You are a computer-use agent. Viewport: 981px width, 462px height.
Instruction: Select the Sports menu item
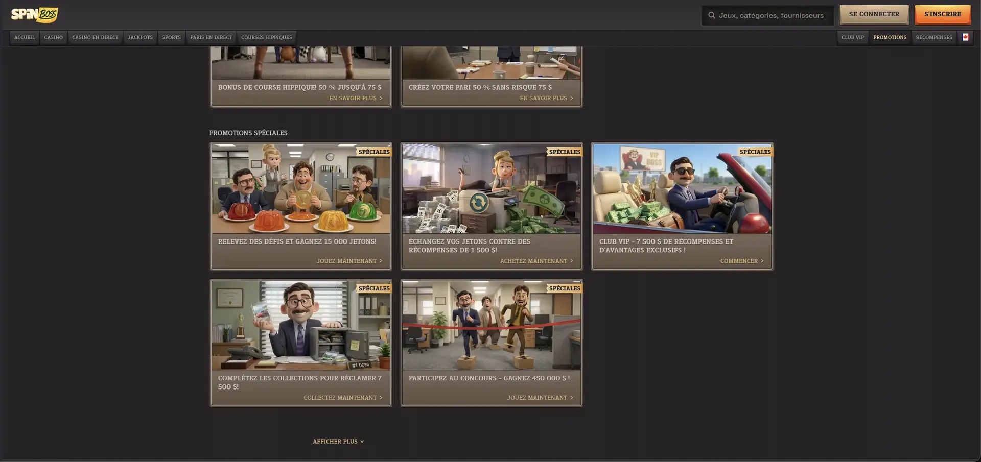coord(171,37)
